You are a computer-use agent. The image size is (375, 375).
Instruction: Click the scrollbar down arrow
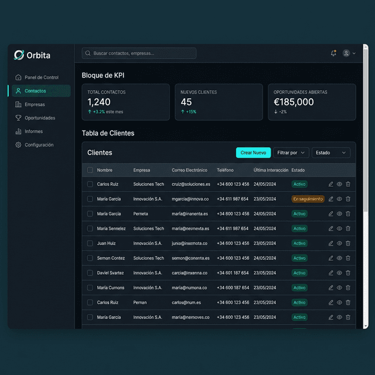(x=366, y=326)
